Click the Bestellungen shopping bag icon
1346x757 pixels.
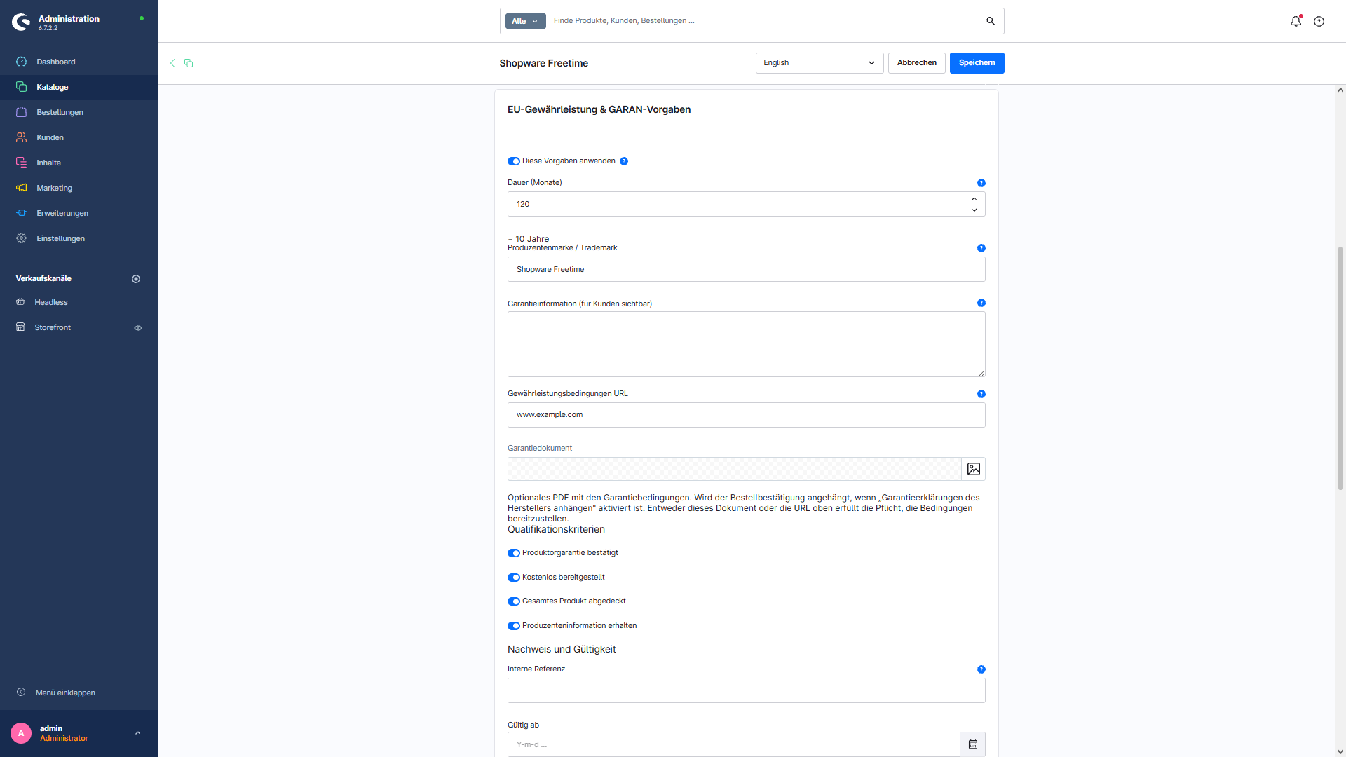[22, 112]
